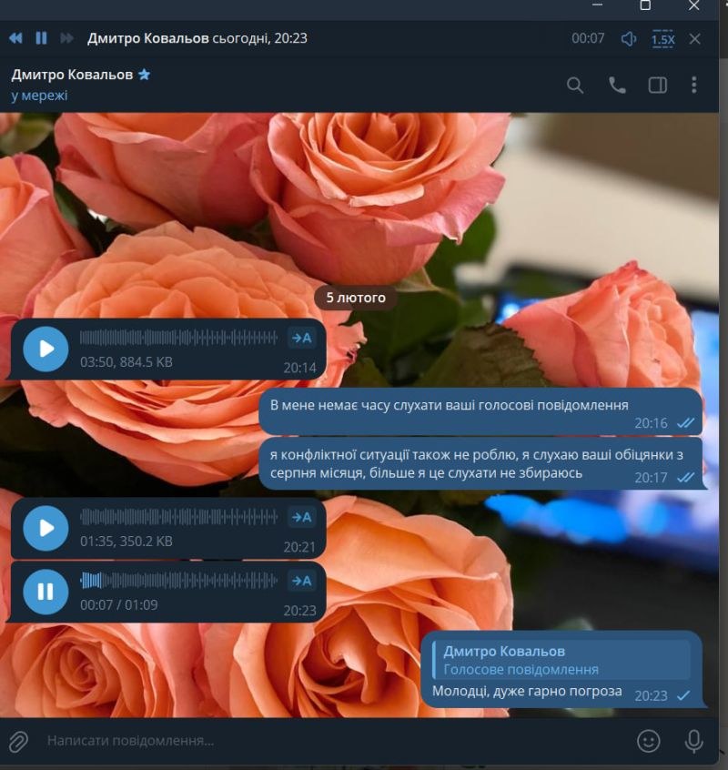Screen dimensions: 728x770
Task: Transcribe the 01:35 voice message
Action: pos(301,517)
